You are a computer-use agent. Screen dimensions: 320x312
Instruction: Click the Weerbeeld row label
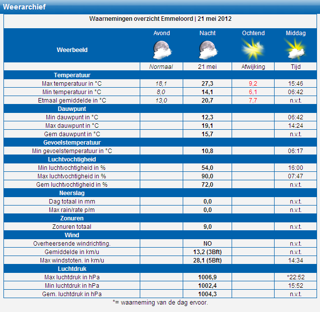point(72,50)
